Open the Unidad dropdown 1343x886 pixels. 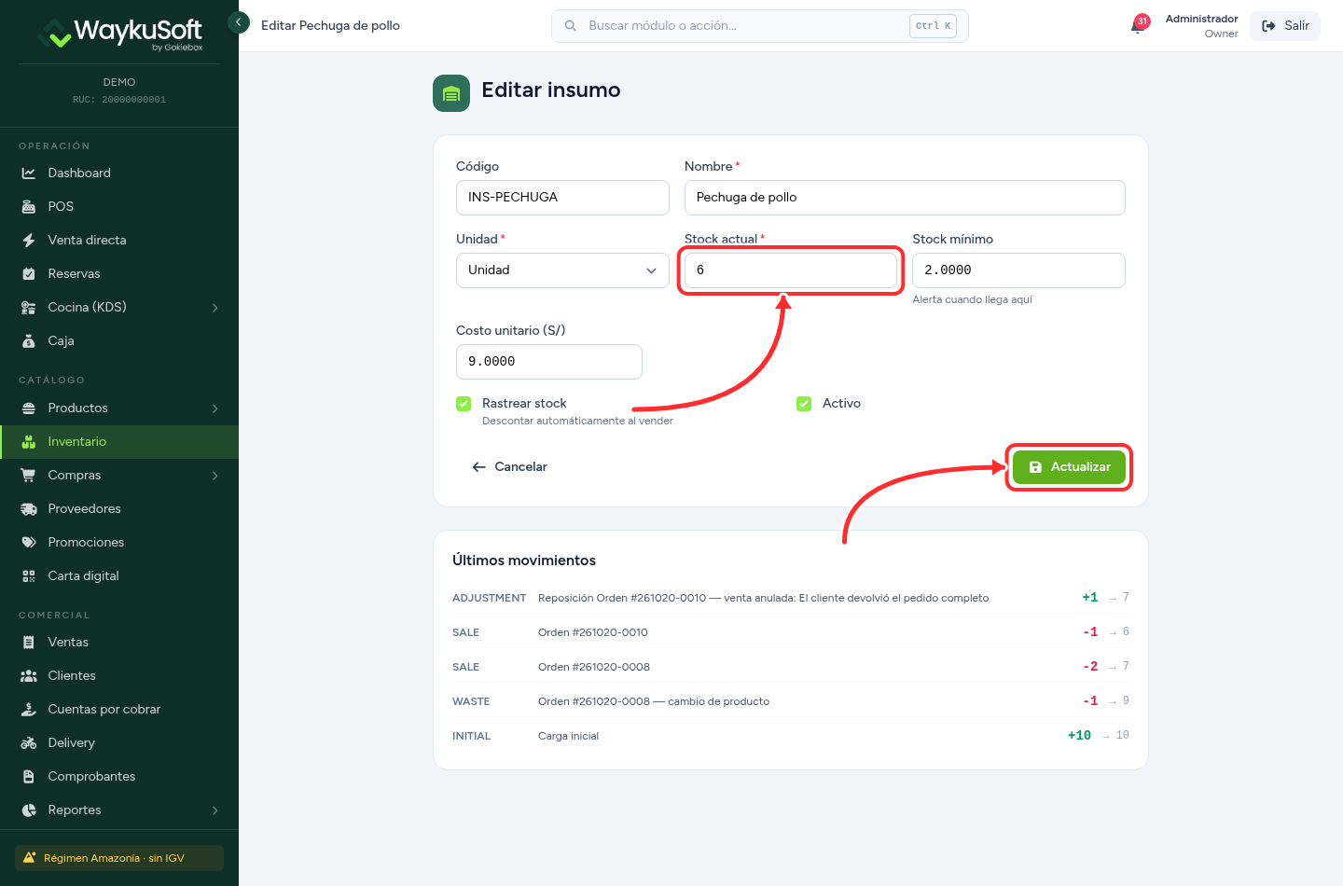pos(562,270)
